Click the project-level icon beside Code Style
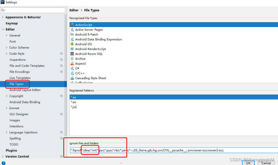The height and width of the screenshot is (165, 278). pos(62,54)
